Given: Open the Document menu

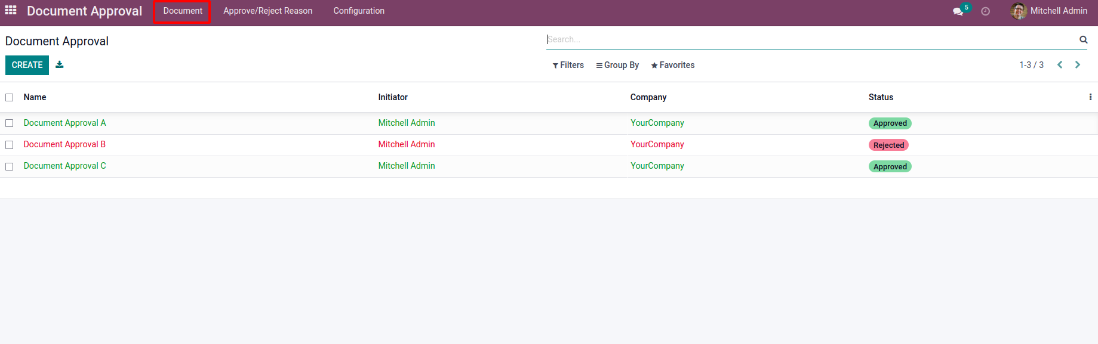Looking at the screenshot, I should click(x=183, y=11).
